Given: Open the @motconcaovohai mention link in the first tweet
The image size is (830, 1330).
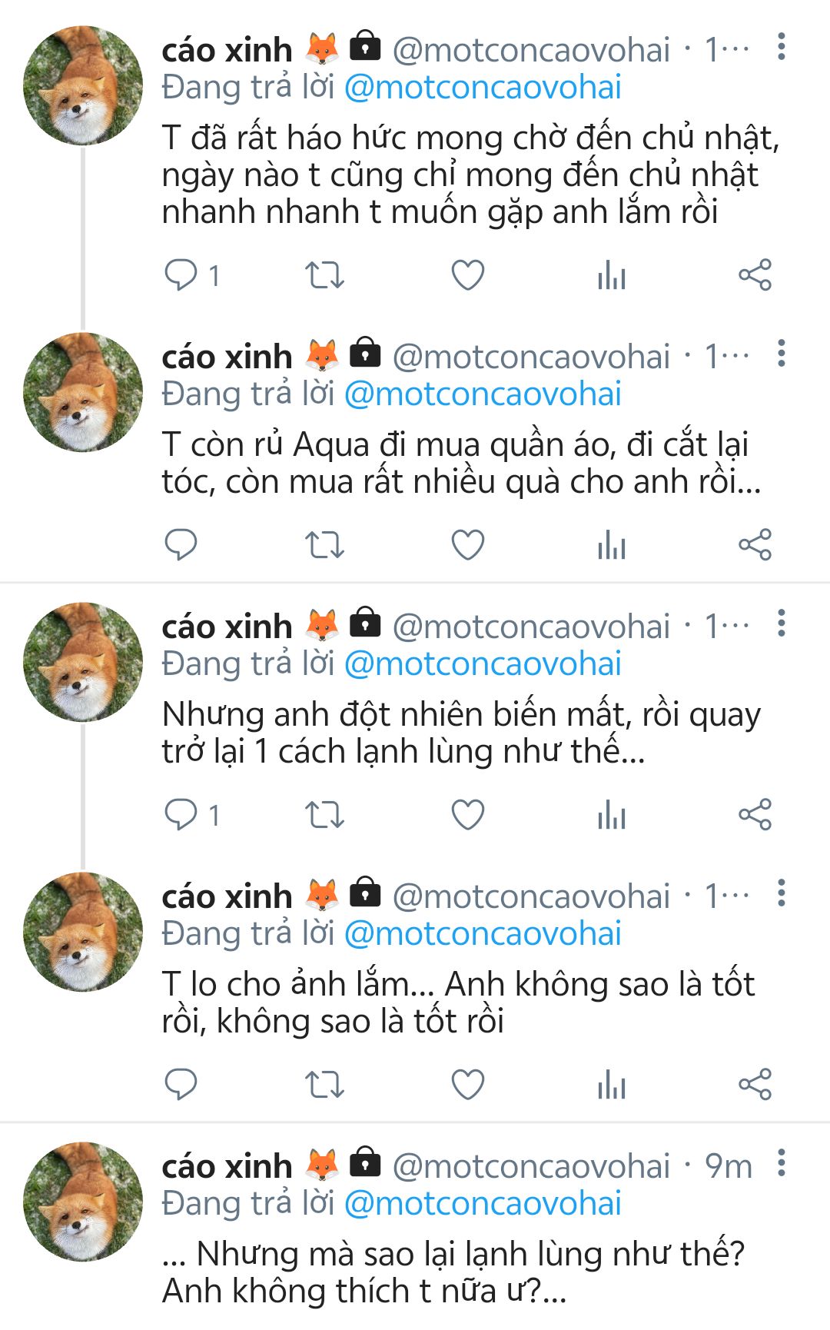Looking at the screenshot, I should (483, 88).
